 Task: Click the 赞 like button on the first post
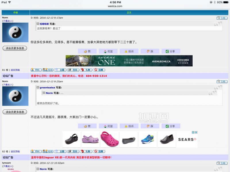(x=87, y=51)
